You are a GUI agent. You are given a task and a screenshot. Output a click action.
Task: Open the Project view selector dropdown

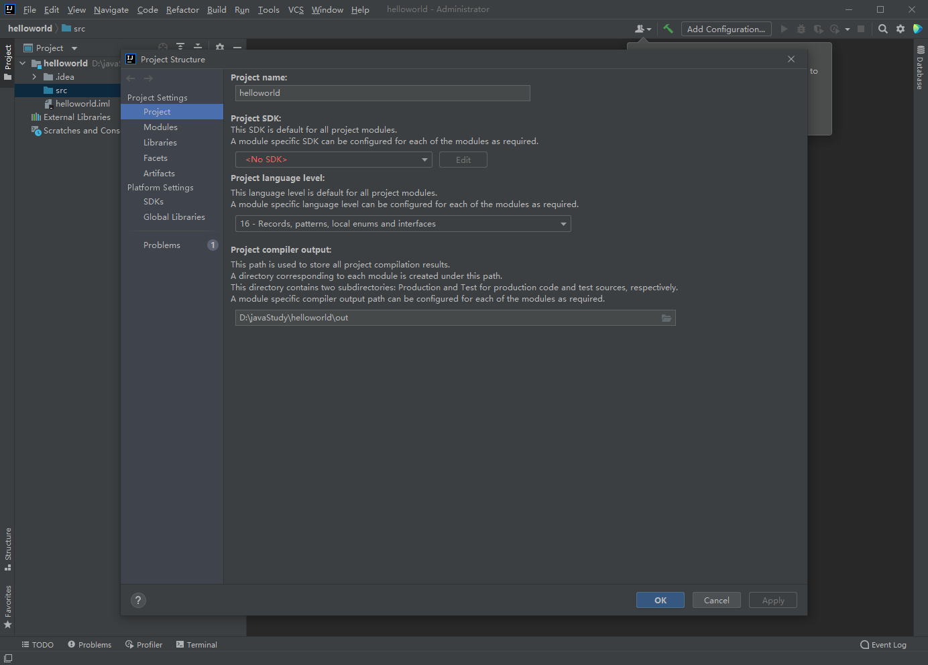pos(51,48)
